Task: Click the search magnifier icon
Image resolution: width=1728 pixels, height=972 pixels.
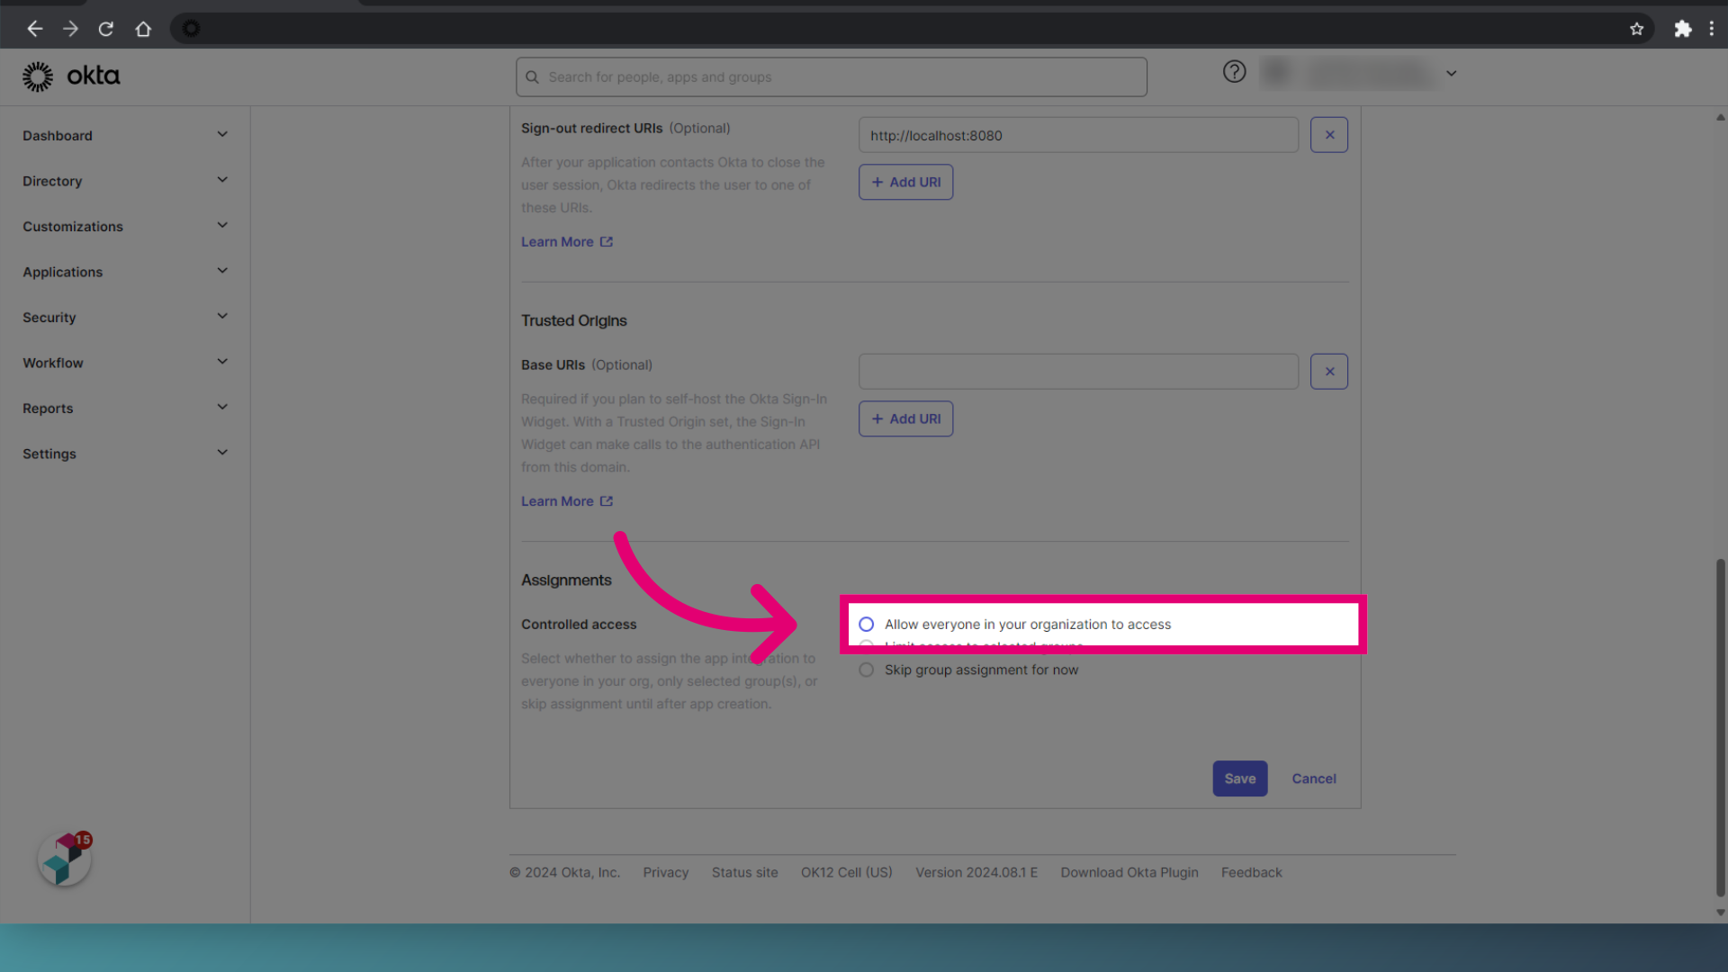Action: (532, 77)
